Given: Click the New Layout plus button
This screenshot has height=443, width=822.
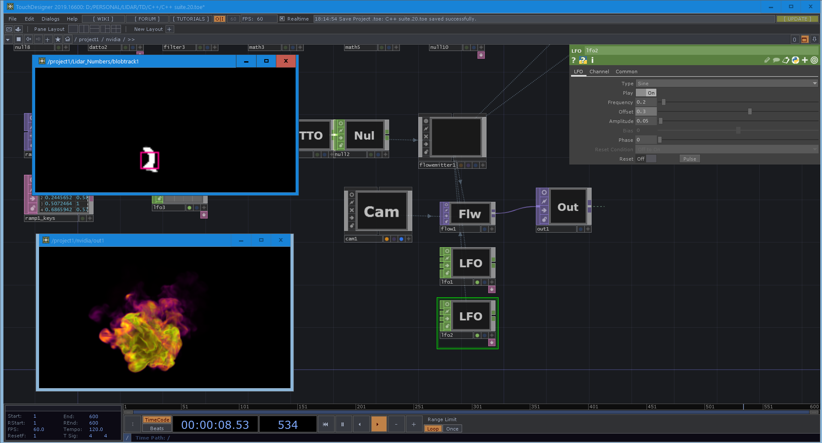Looking at the screenshot, I should pos(169,29).
